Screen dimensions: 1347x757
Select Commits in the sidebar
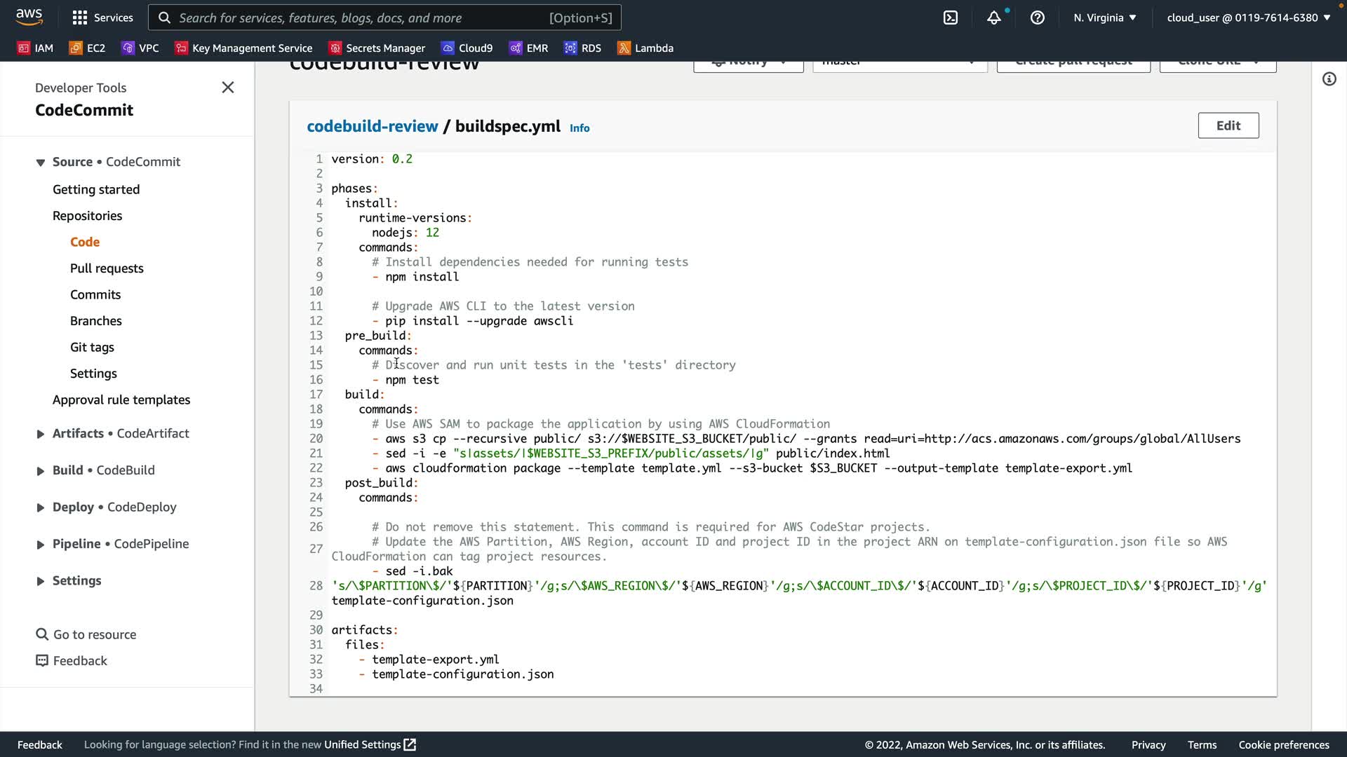click(95, 294)
